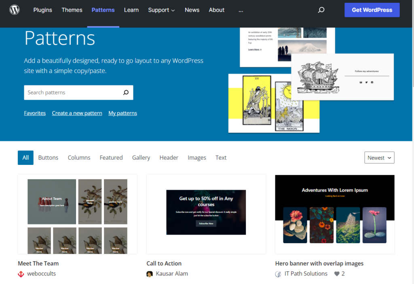Open site search magnifier in header
The height and width of the screenshot is (284, 414).
click(321, 10)
